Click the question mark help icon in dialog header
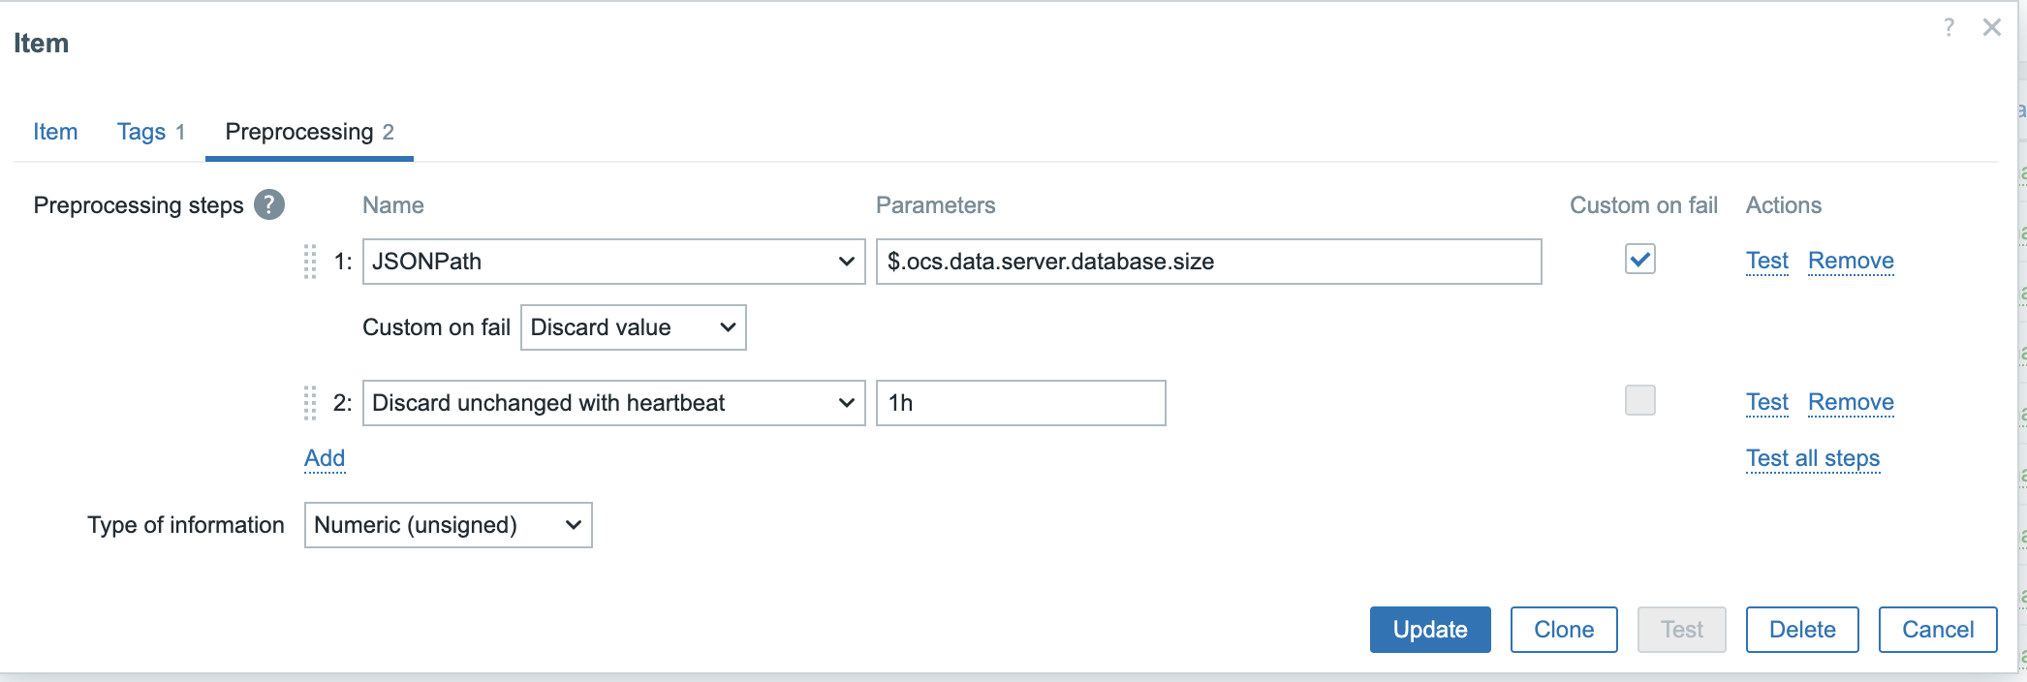The width and height of the screenshot is (2027, 682). [x=1949, y=27]
